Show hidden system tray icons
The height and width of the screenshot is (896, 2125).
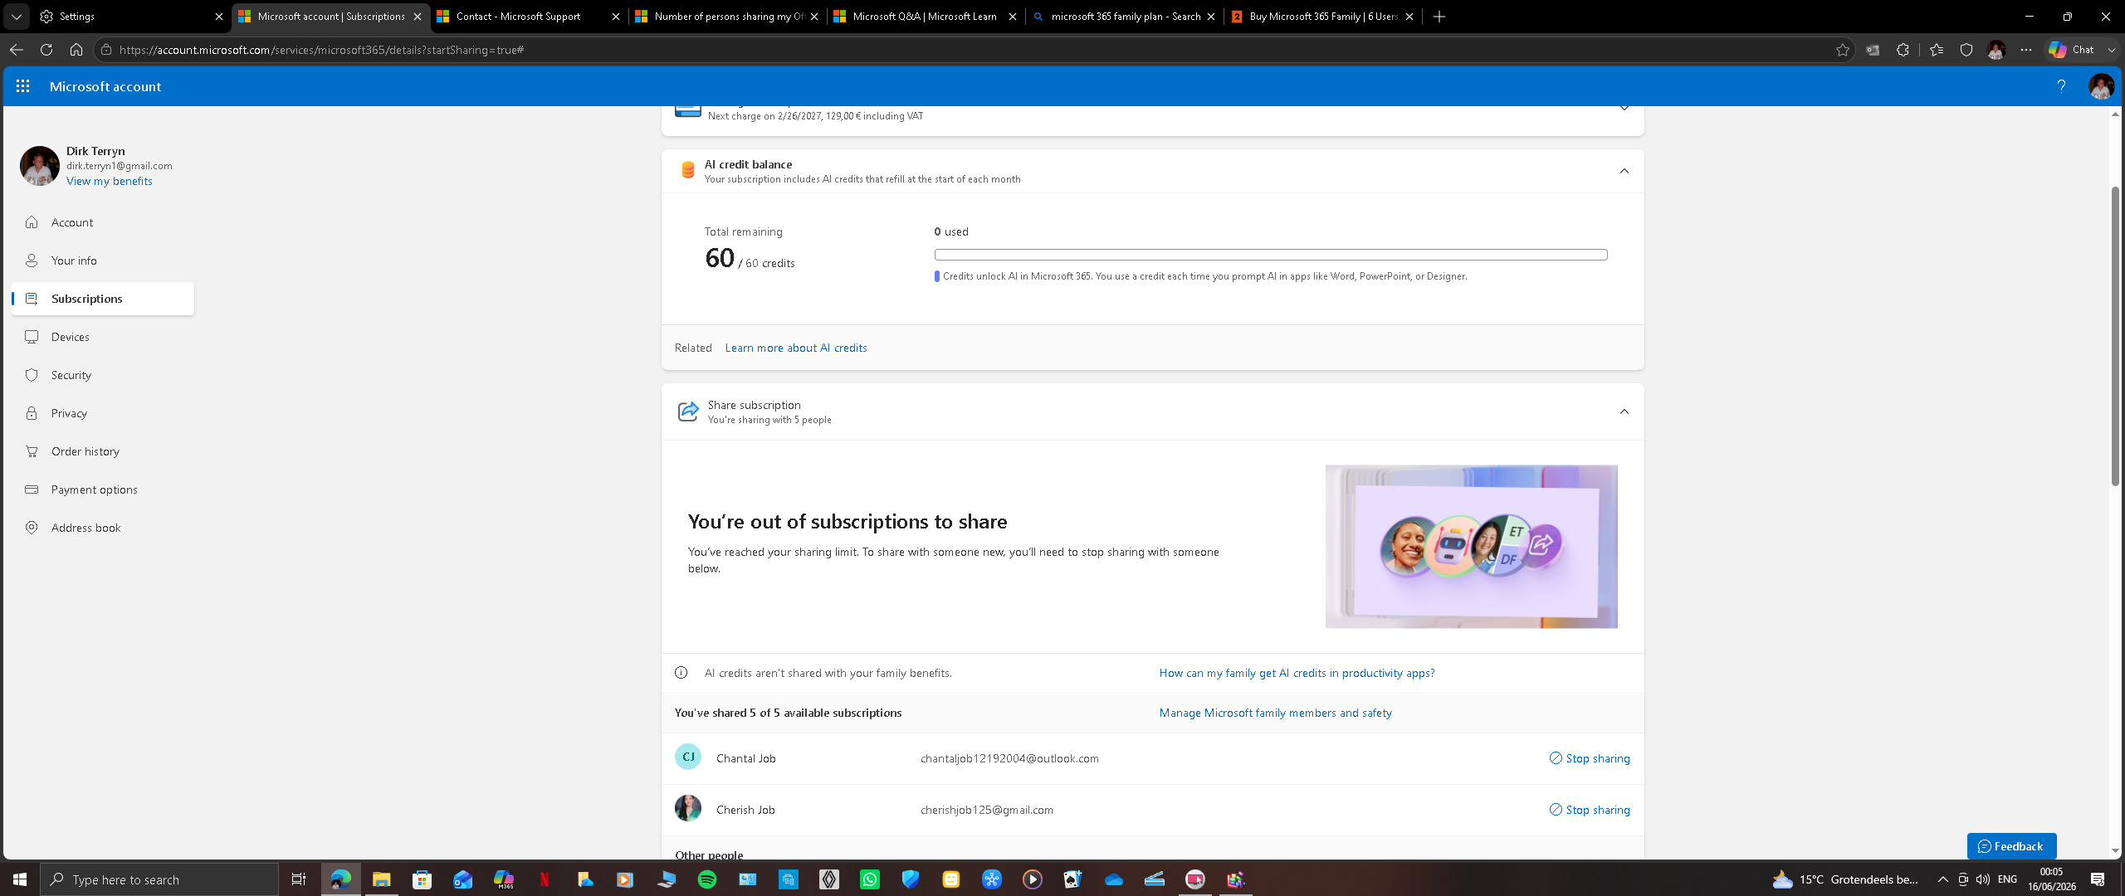pyautogui.click(x=1943, y=879)
